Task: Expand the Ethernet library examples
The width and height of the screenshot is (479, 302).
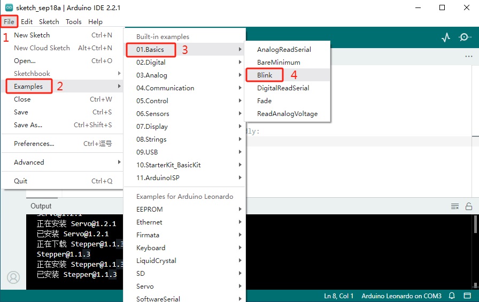Action: tap(184, 222)
